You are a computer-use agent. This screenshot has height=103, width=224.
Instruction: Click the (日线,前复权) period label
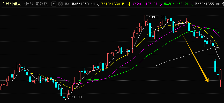click(x=36, y=4)
